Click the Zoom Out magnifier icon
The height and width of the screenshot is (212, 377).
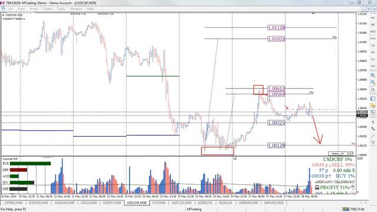coord(373,82)
